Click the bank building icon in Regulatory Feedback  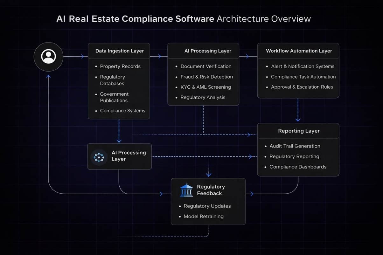pyautogui.click(x=186, y=190)
